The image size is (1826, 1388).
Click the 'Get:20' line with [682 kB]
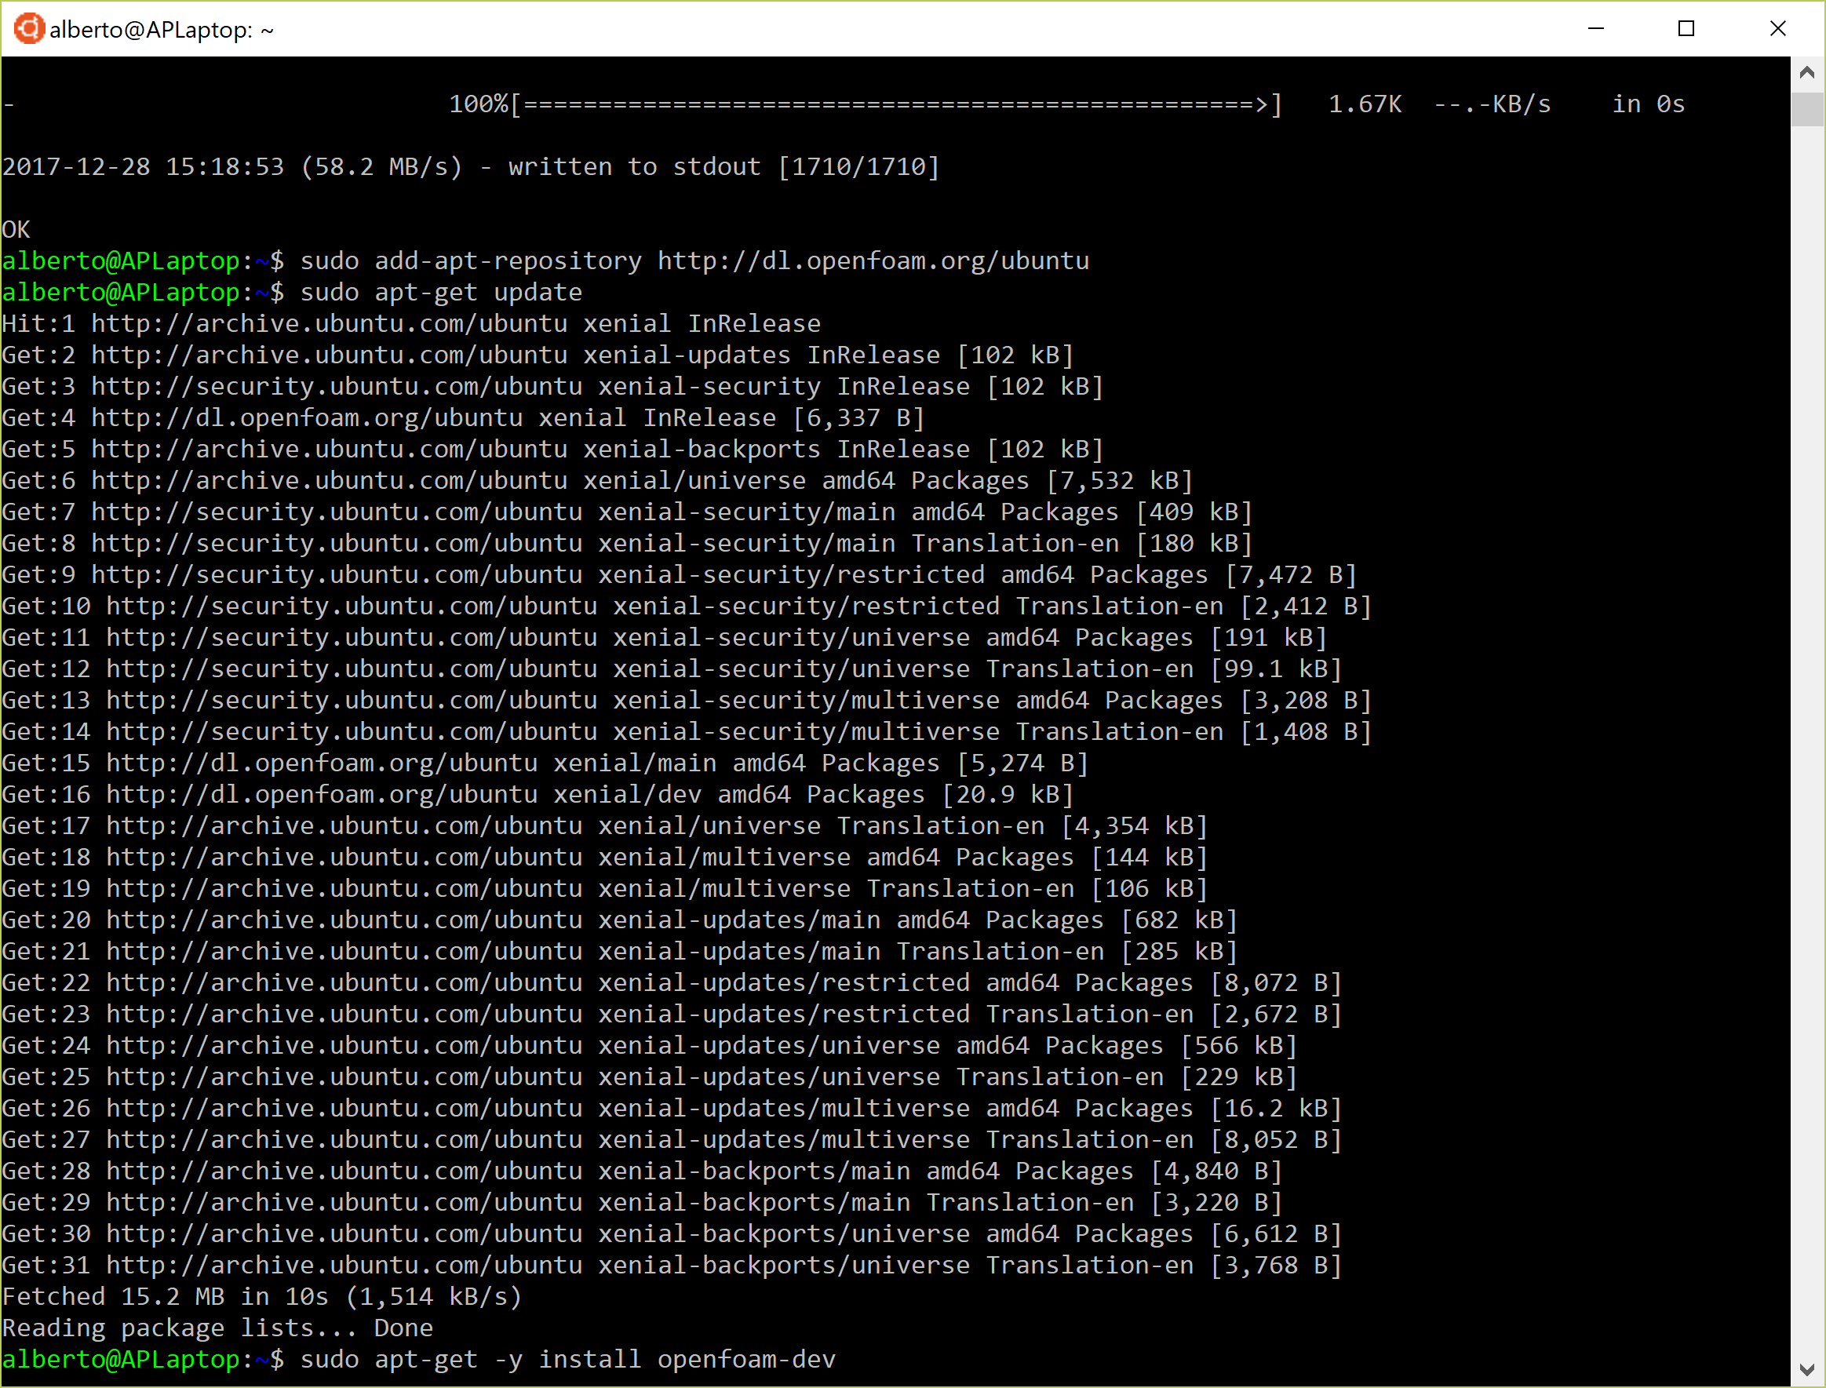(620, 920)
